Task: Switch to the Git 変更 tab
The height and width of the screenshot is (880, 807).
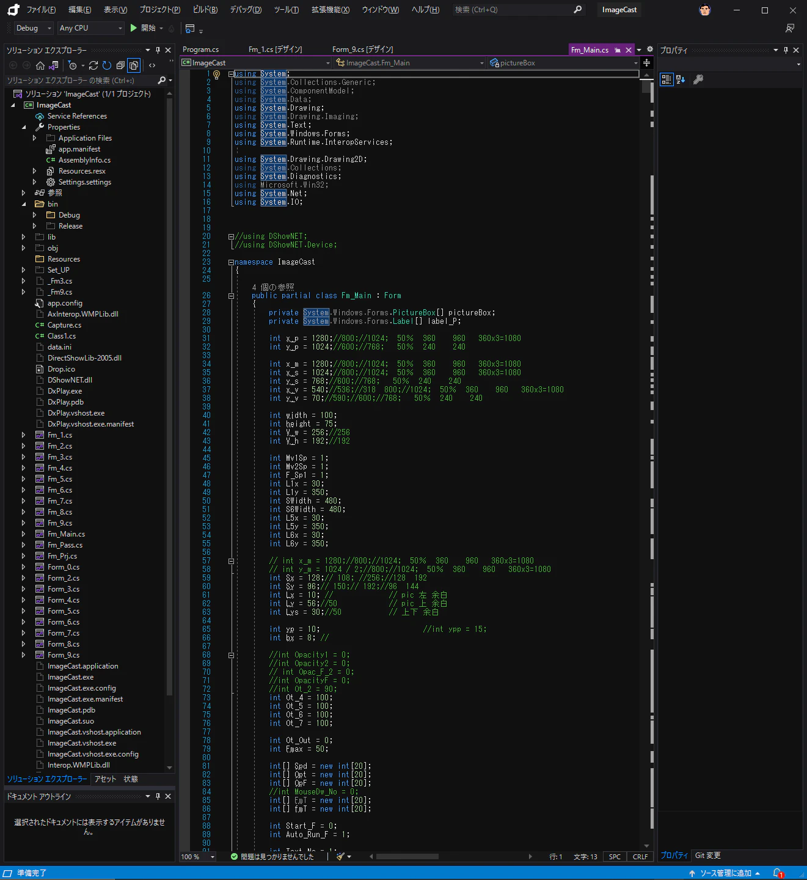Action: click(708, 856)
